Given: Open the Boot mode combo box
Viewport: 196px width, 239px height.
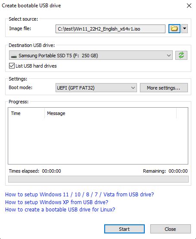Looking at the screenshot, I should point(96,88).
